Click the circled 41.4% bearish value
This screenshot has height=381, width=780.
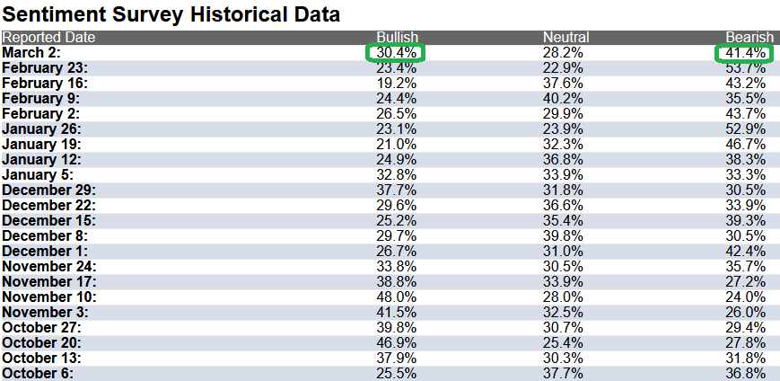click(x=745, y=53)
